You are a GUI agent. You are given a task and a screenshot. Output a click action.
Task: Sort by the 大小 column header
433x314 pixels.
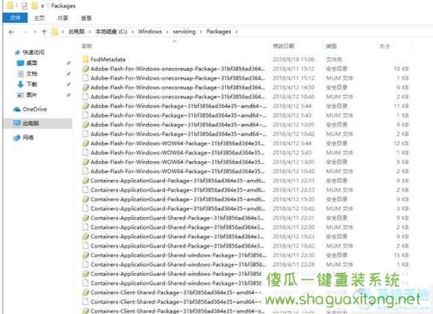[384, 46]
